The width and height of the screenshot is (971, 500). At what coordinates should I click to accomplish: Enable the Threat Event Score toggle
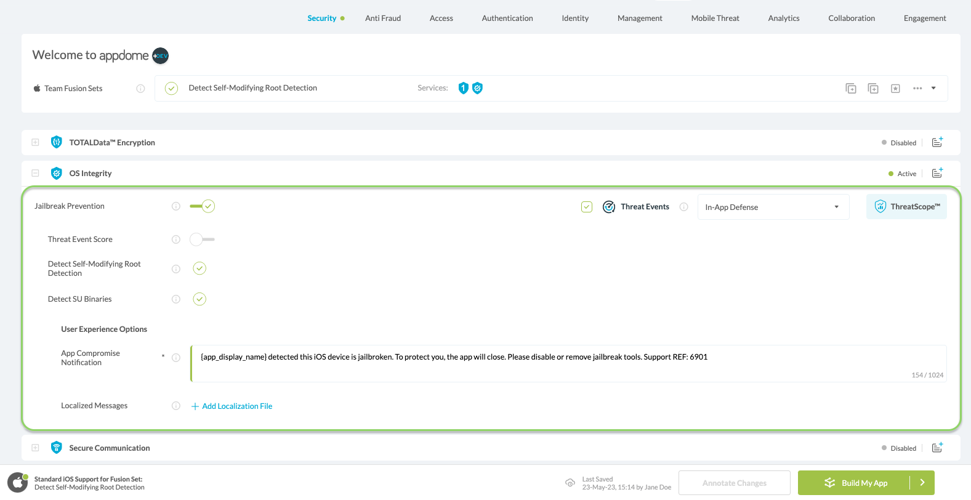[x=202, y=240]
